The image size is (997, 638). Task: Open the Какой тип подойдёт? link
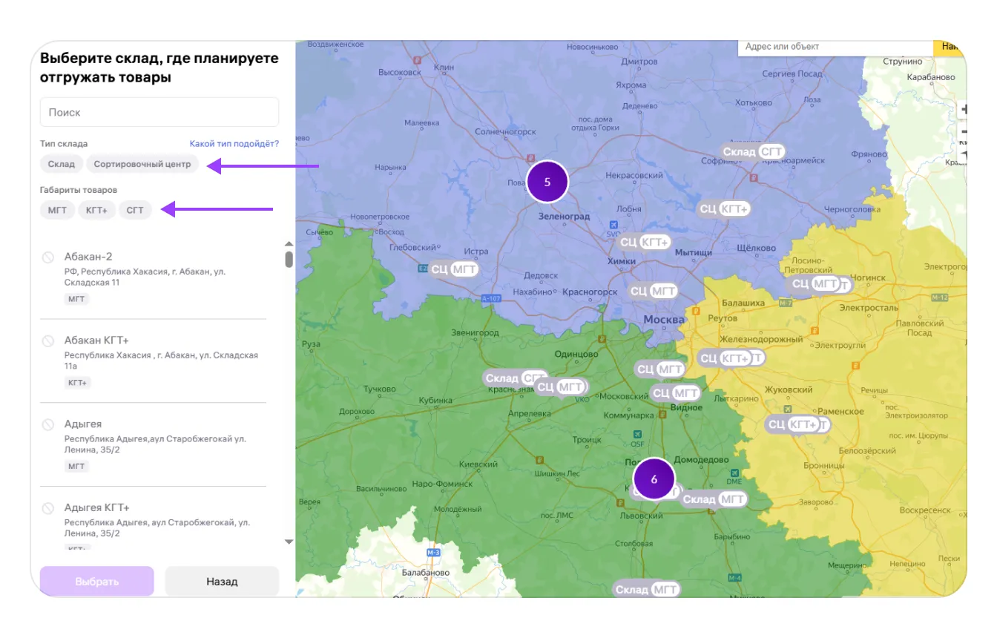(x=234, y=144)
